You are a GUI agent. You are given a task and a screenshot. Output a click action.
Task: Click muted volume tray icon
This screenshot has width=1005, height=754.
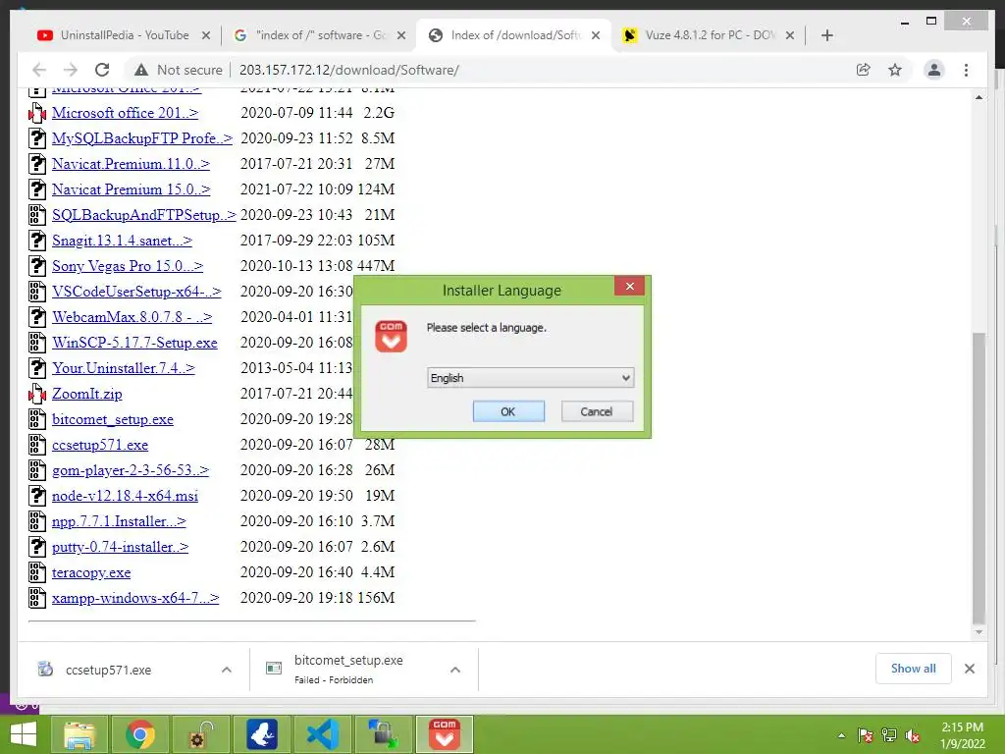tap(913, 736)
